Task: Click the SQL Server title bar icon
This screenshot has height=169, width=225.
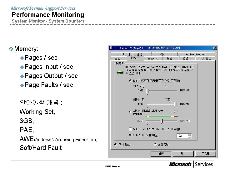Action: coord(111,48)
